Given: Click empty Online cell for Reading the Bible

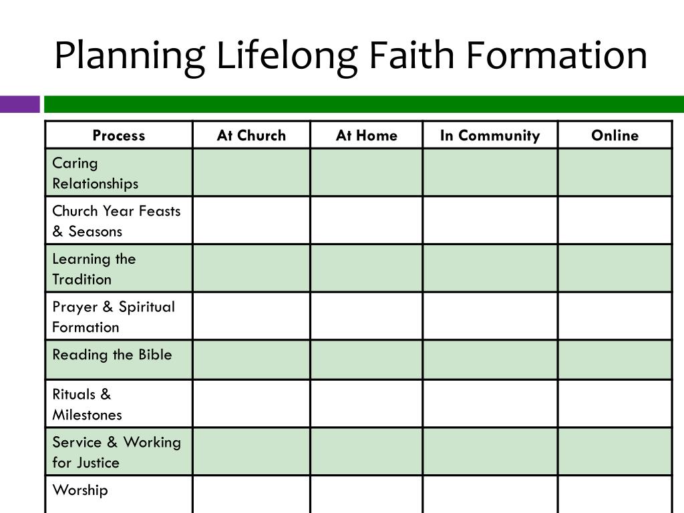Looking at the screenshot, I should pos(615,360).
